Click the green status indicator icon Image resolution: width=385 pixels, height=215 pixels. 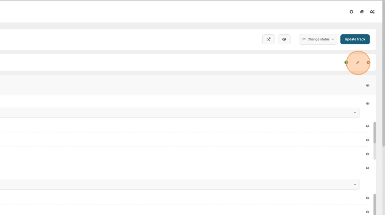click(346, 63)
